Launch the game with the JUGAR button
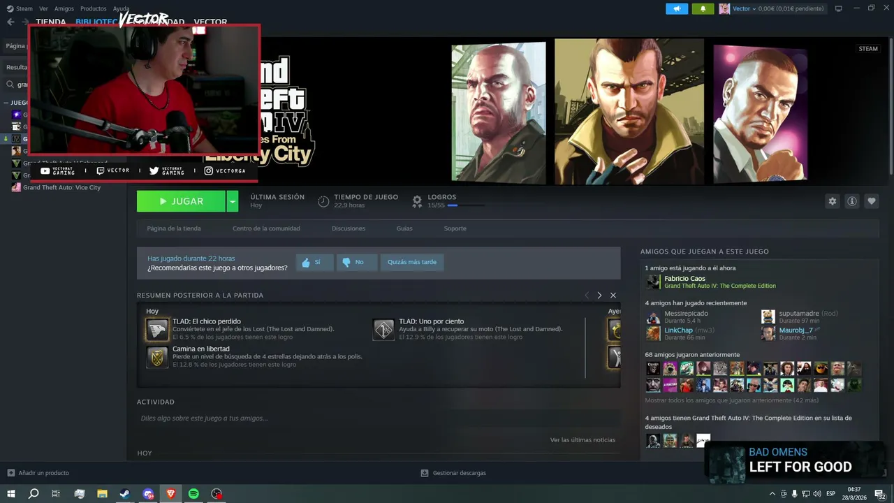Image resolution: width=894 pixels, height=503 pixels. 181,201
